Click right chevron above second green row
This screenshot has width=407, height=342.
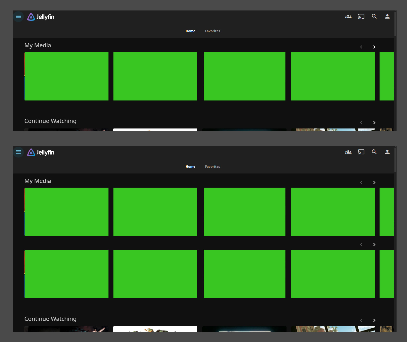(x=374, y=244)
